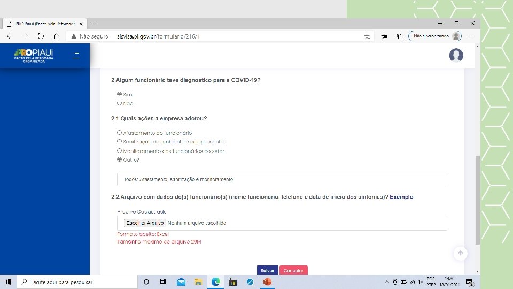Screen dimensions: 513x289
Task: Open Microsoft Store on the taskbar
Action: 232,282
